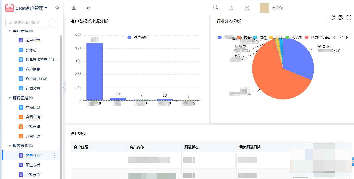This screenshot has height=179, width=354.
Task: Toggle 日化 legend item
Action: (x=276, y=37)
